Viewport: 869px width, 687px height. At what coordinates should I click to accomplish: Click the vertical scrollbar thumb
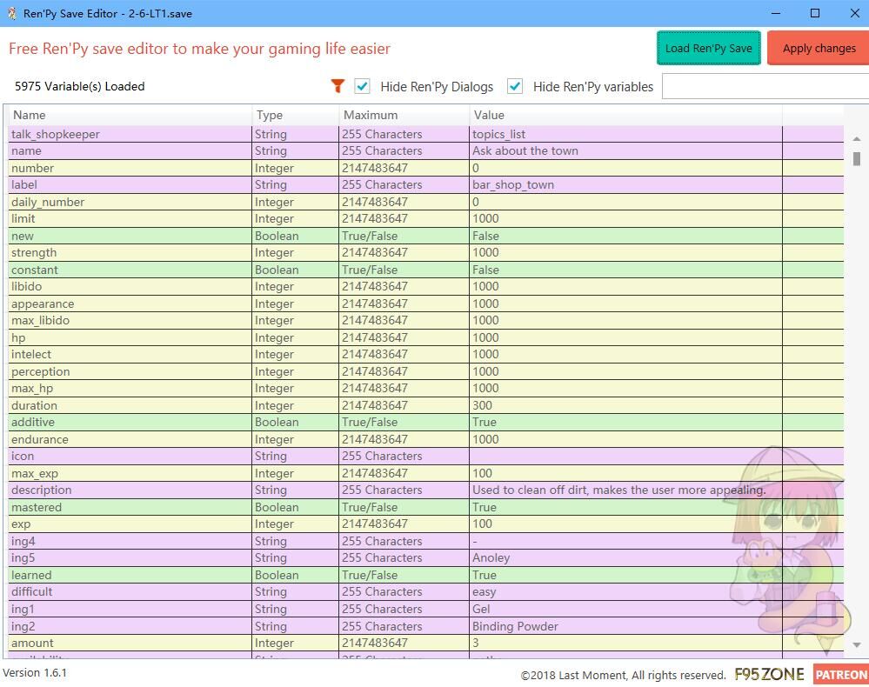(x=857, y=158)
